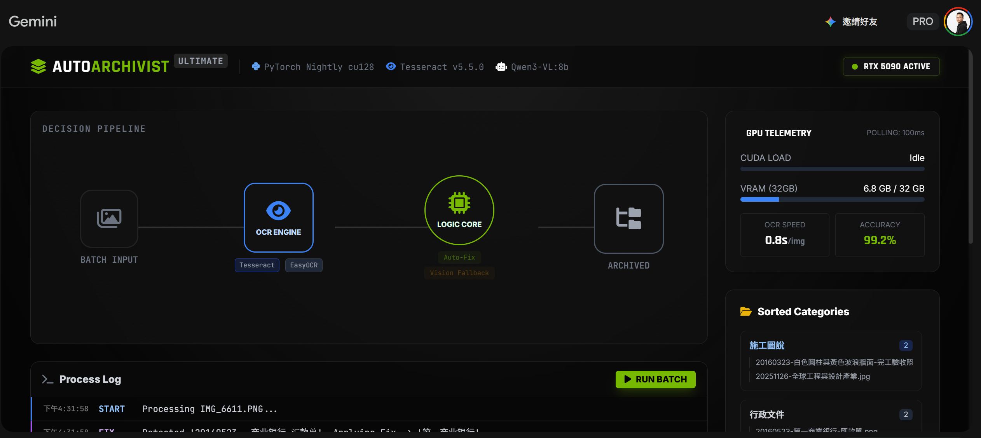Click the VRAM usage progress bar
The height and width of the screenshot is (438, 981).
tap(833, 199)
